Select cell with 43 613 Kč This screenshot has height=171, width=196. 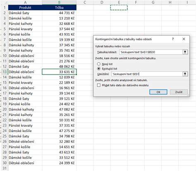tap(59, 152)
